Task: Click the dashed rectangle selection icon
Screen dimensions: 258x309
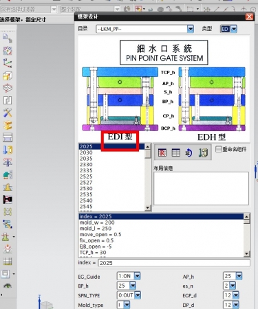Action: pos(190,9)
